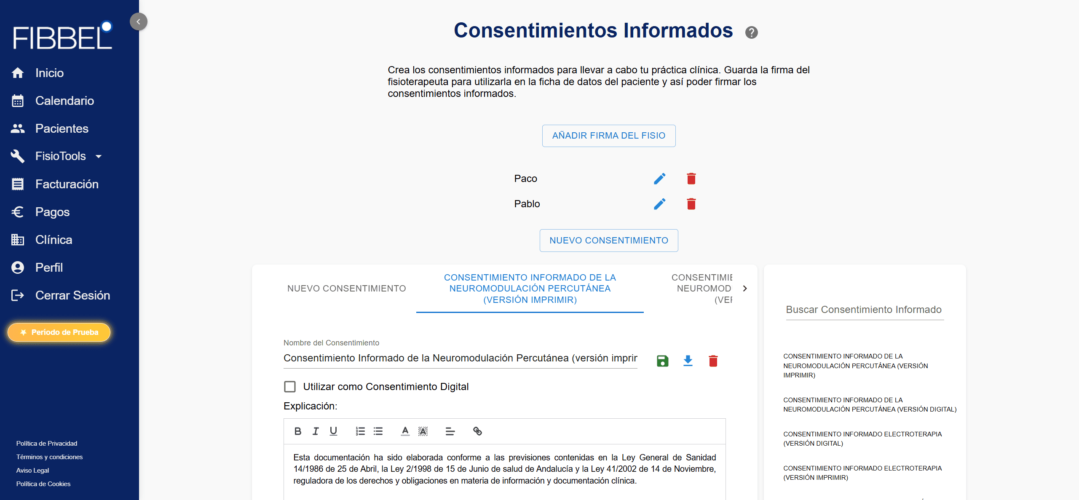Viewport: 1079px width, 500px height.
Task: Open the Política de Privacidad link
Action: [x=47, y=443]
